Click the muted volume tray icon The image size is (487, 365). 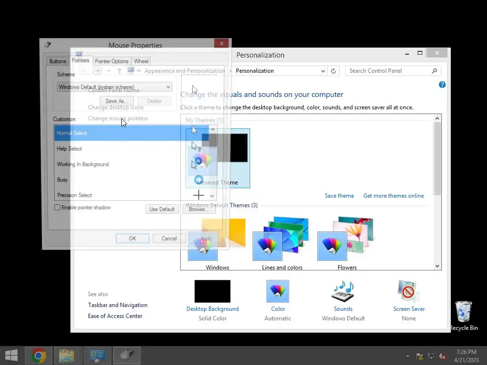tap(442, 356)
